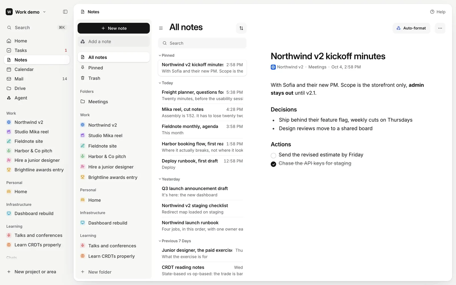Open the sidebar Search with ⌘K shortcut
This screenshot has height=285, width=456.
coord(37,28)
